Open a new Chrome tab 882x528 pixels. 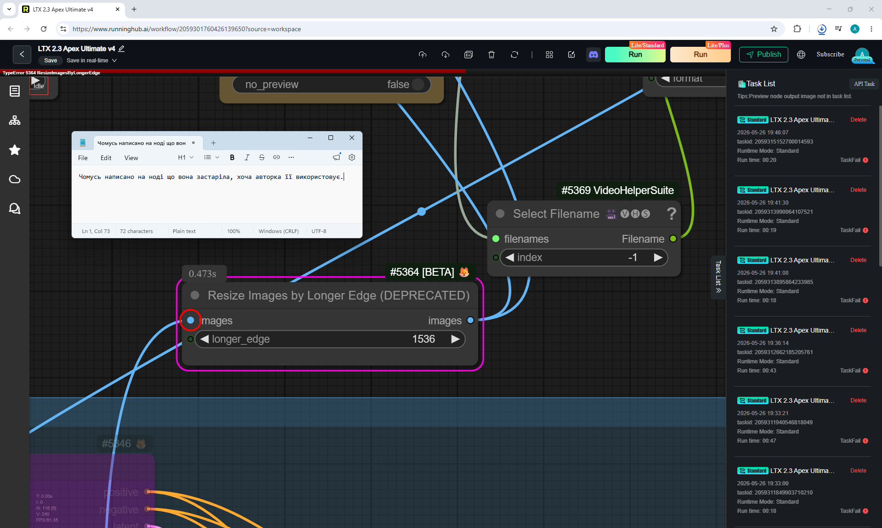pyautogui.click(x=134, y=9)
